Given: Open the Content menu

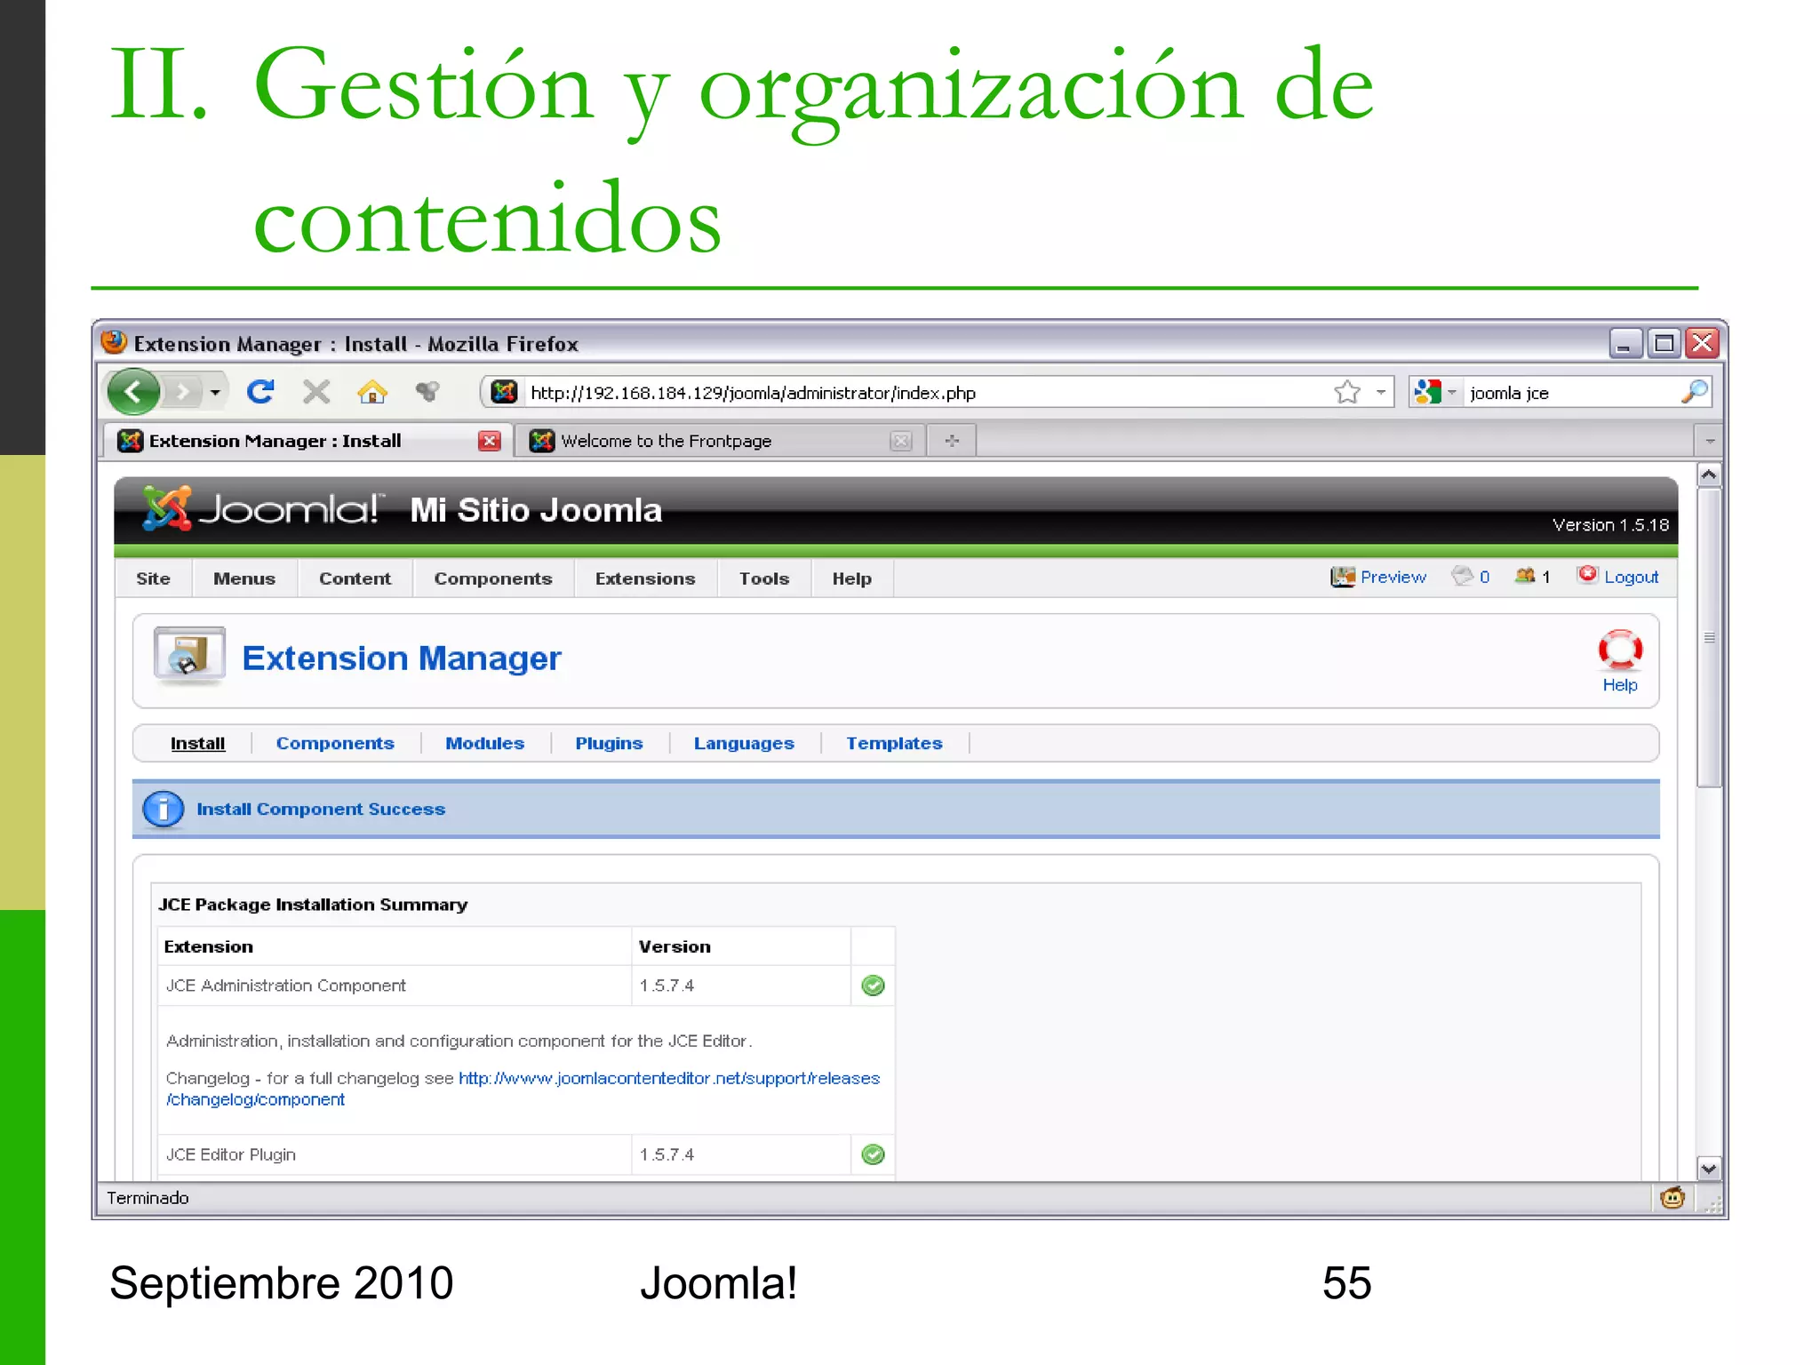Looking at the screenshot, I should [x=355, y=579].
